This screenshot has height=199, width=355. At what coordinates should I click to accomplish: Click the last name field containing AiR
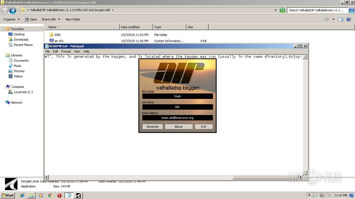(177, 107)
